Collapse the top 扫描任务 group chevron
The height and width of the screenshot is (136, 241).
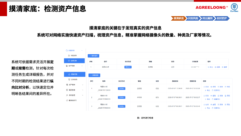(x=82, y=51)
